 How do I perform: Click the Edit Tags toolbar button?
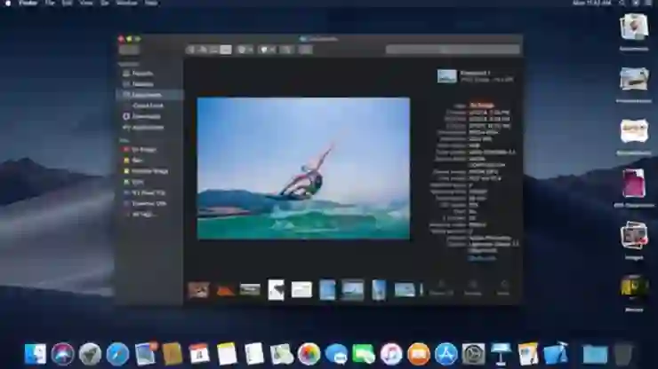point(306,50)
